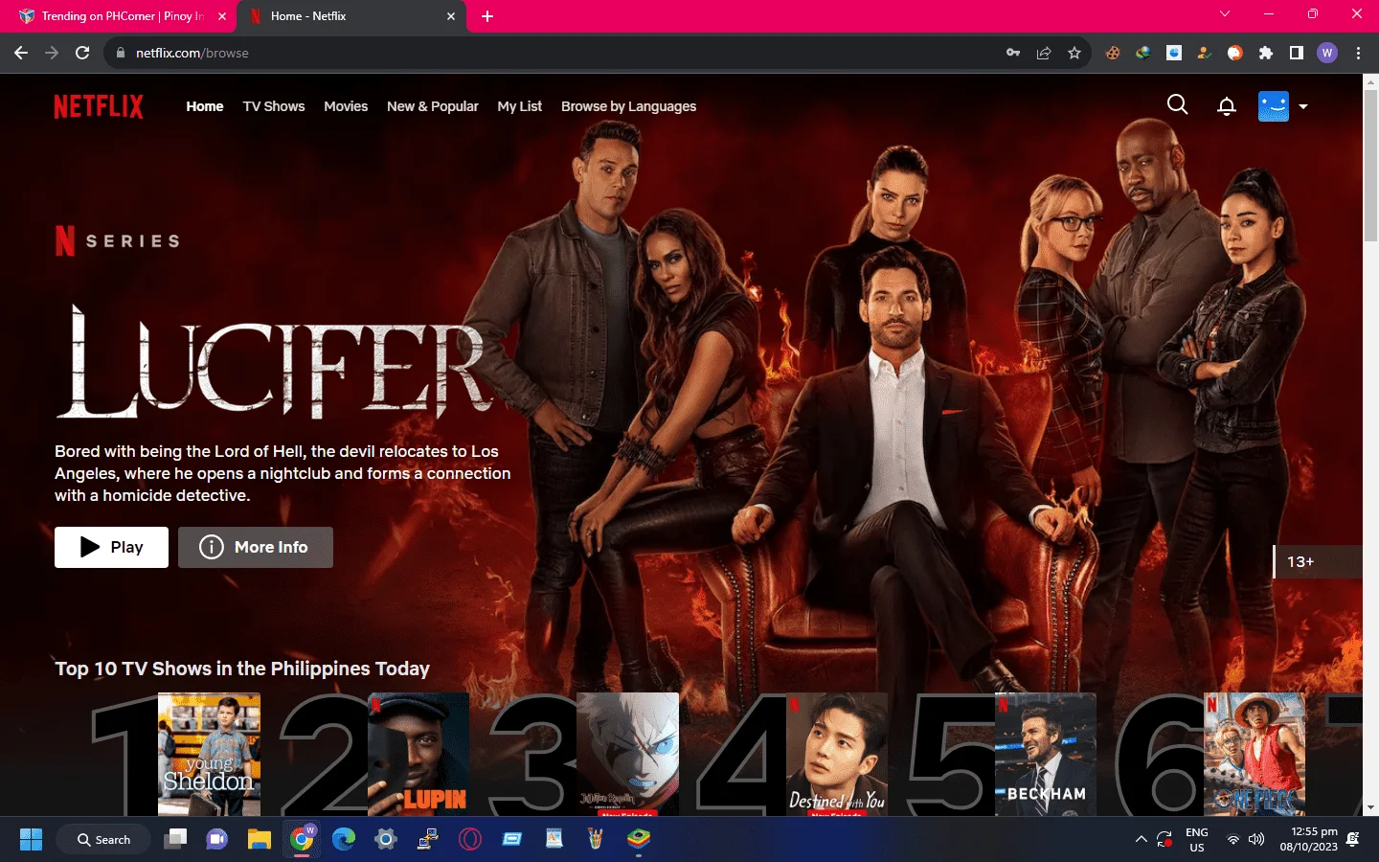Open My List
1379x862 pixels.
click(x=520, y=106)
